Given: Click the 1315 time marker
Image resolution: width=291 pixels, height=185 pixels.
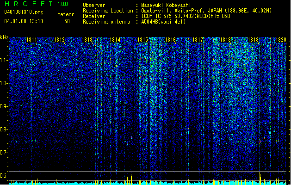Looking at the screenshot, I should [142, 40].
